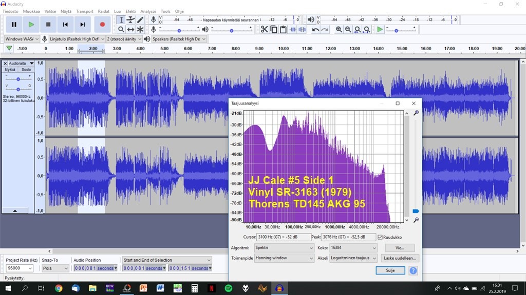Click the Play-at-speed green icon
This screenshot has height=295, width=526.
pos(380,29)
